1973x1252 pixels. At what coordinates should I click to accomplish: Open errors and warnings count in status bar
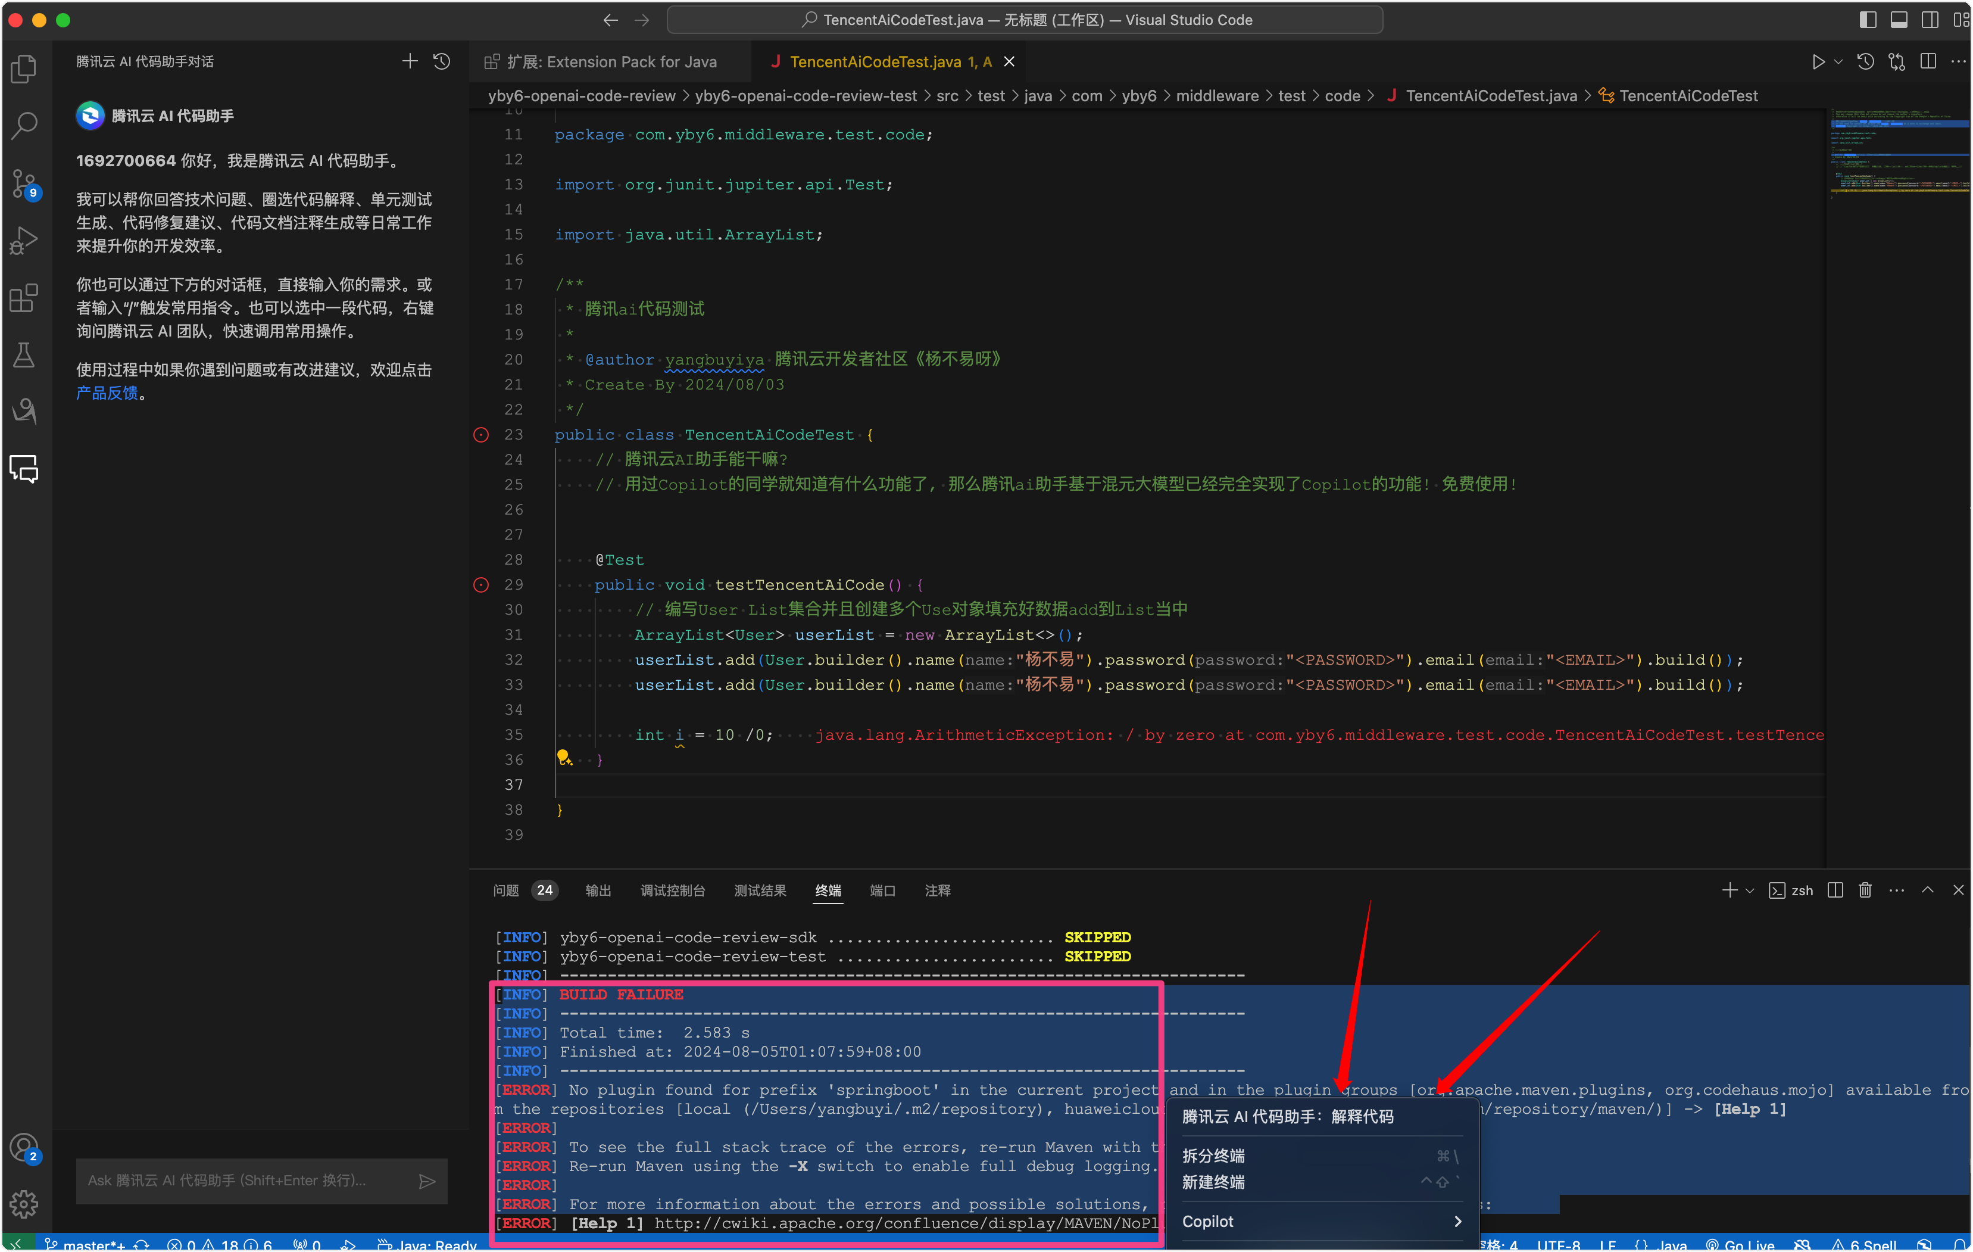point(220,1244)
